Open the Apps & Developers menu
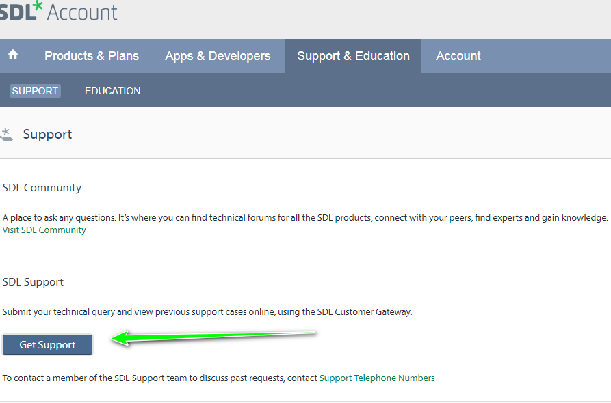 point(218,56)
